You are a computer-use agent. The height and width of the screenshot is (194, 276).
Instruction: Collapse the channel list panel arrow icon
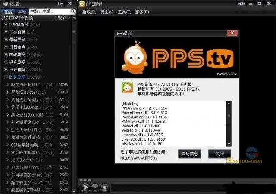(x=60, y=3)
